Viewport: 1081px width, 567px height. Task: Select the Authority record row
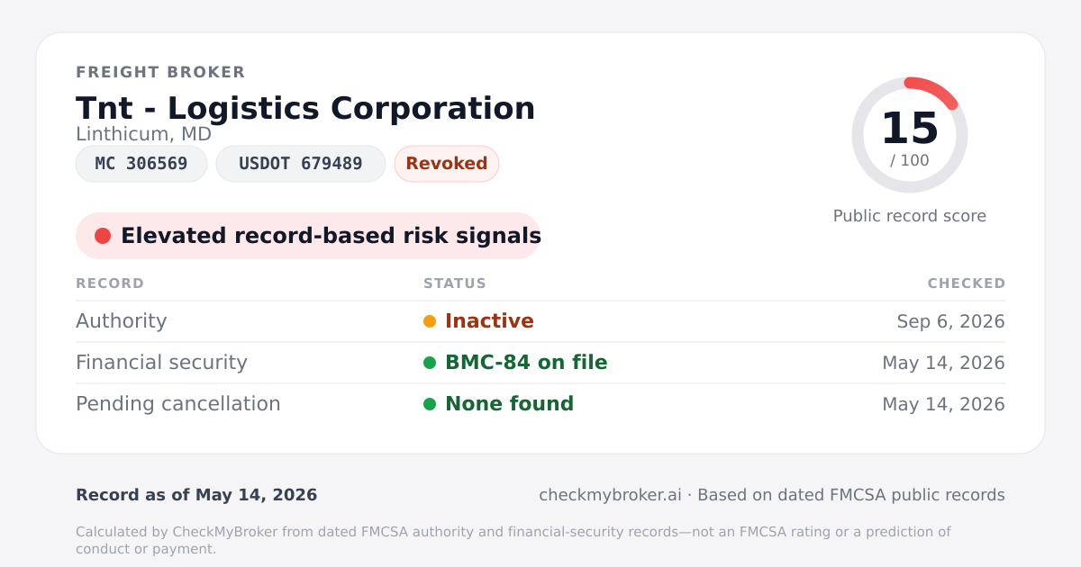540,321
